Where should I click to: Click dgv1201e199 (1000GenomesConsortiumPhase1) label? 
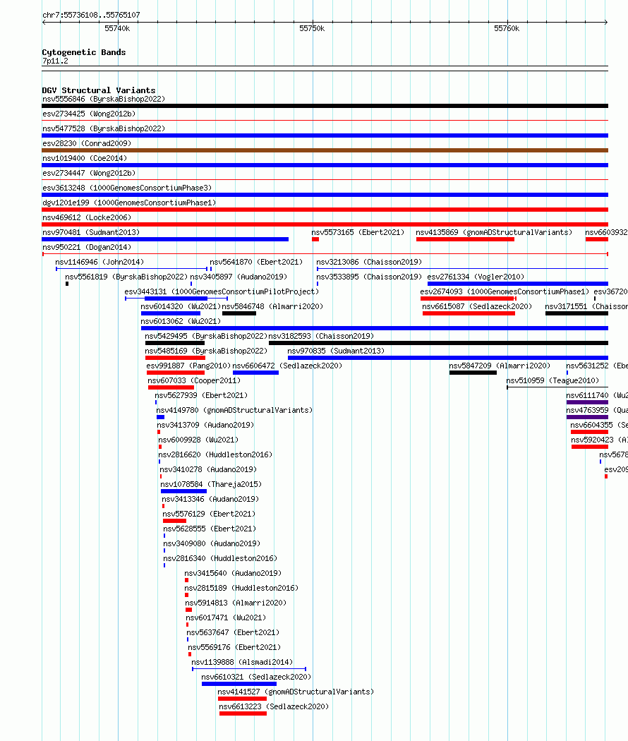click(129, 203)
